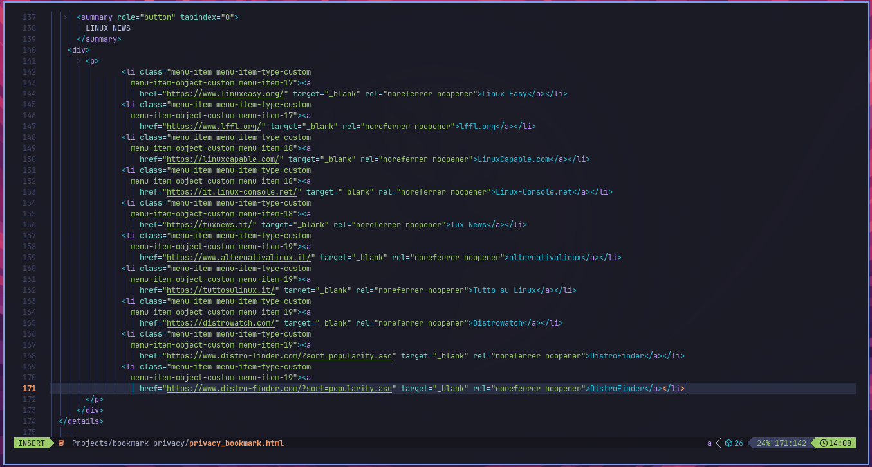Expand the fold marker beside the <p> tag
Viewport: 872px width, 467px height.
click(x=79, y=61)
